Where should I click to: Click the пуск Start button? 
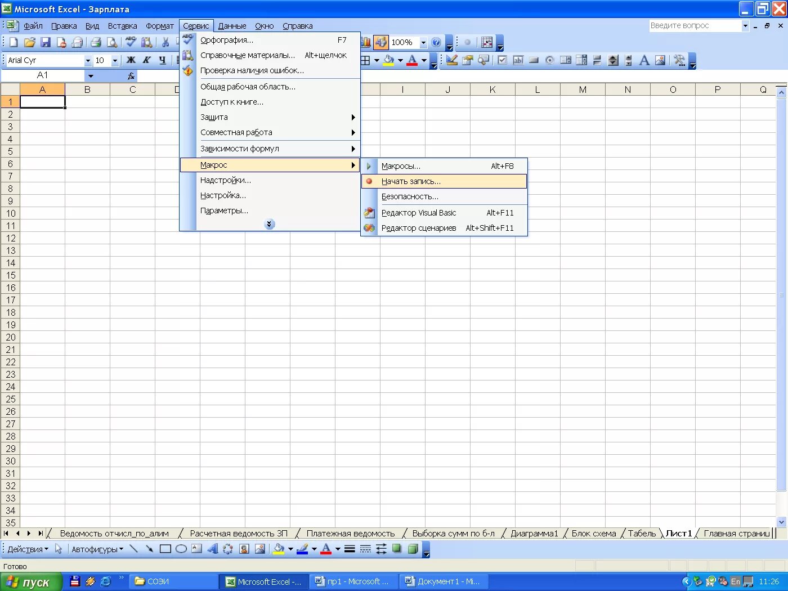tap(31, 582)
